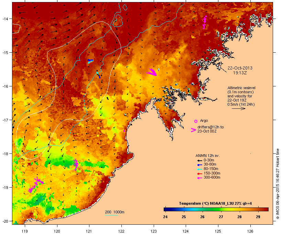The width and height of the screenshot is (282, 234).
Task: Click the magenta drifter track near 123E 15.5S
Action: coord(152,72)
